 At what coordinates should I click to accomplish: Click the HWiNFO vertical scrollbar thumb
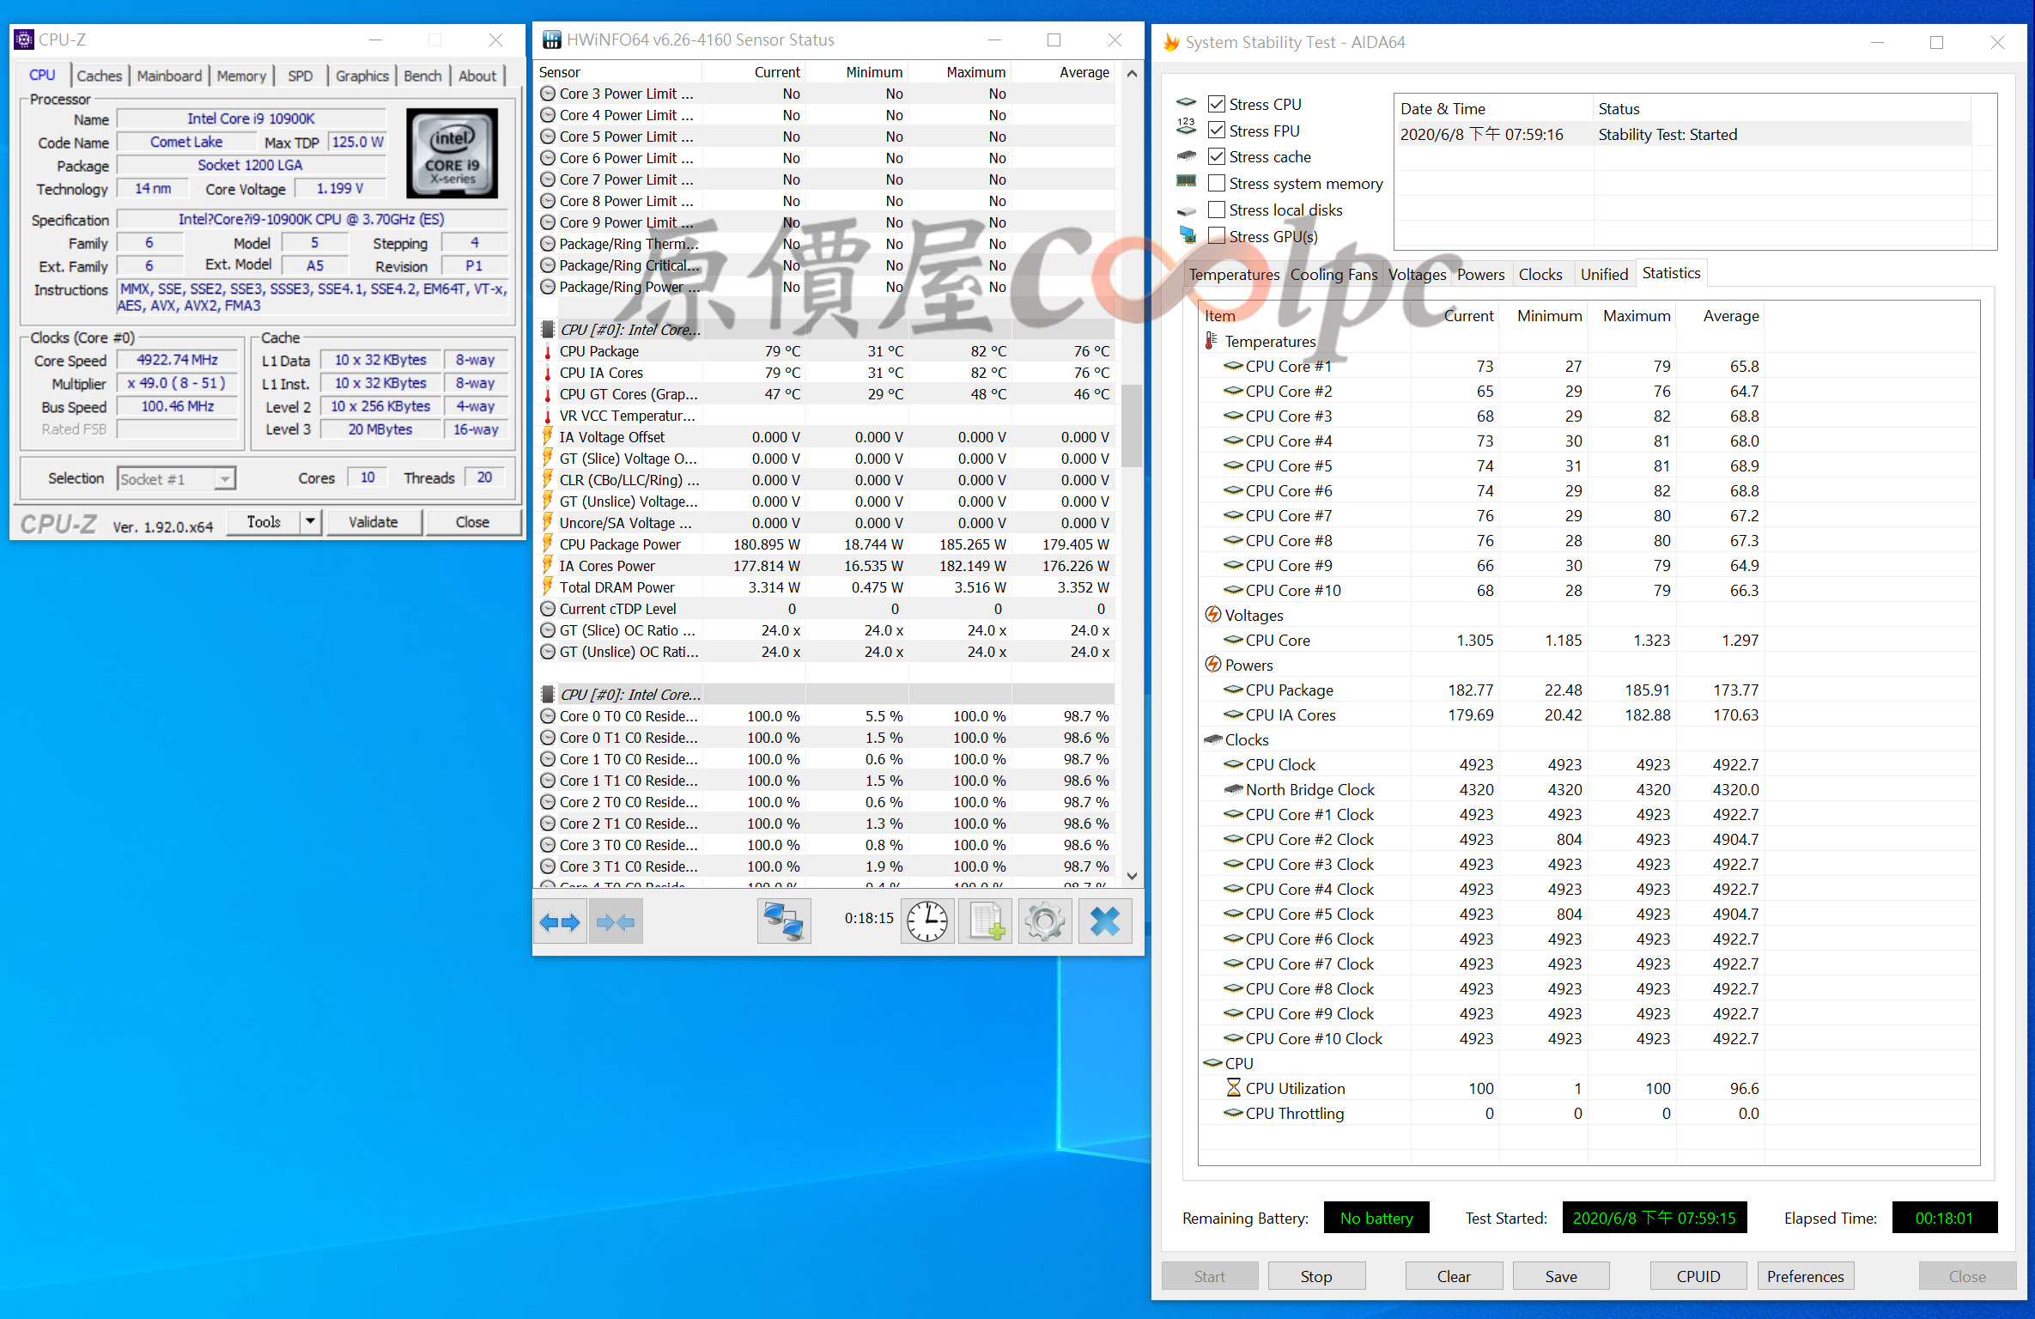(x=1132, y=425)
